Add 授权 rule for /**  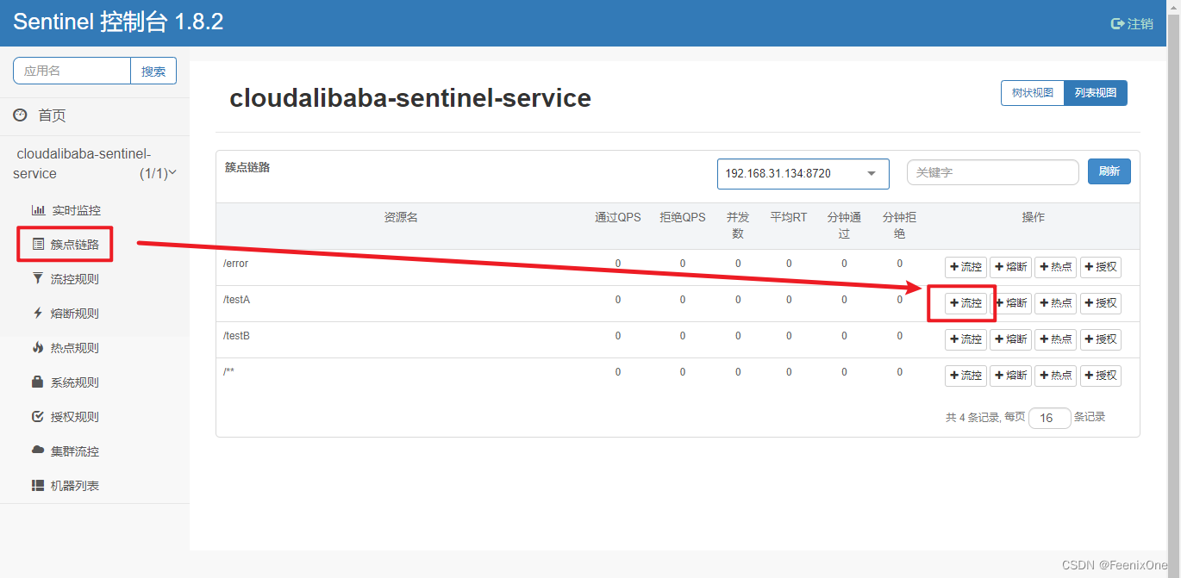tap(1101, 376)
